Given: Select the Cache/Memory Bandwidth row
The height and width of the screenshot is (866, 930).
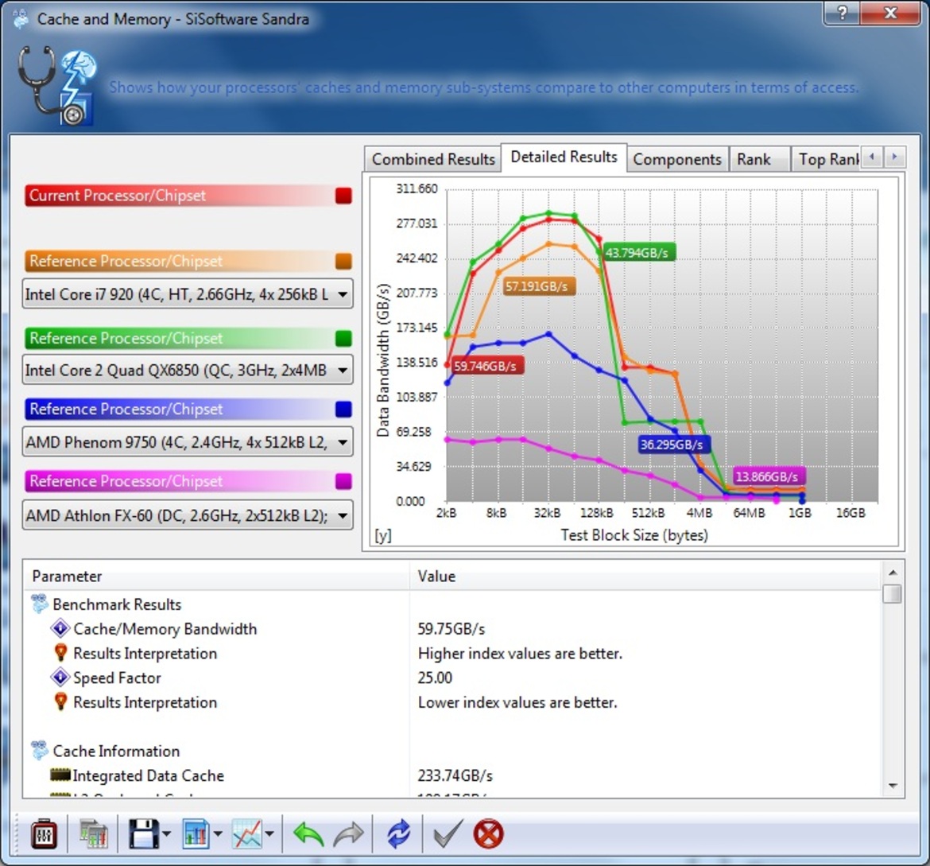Looking at the screenshot, I should point(452,628).
